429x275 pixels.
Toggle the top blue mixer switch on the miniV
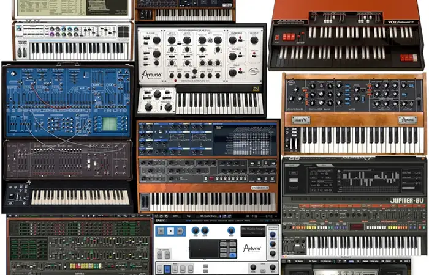(x=347, y=86)
